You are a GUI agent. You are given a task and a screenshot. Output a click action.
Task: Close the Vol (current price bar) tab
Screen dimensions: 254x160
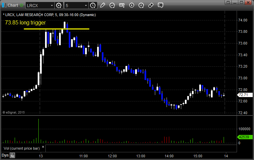[x=43, y=147]
